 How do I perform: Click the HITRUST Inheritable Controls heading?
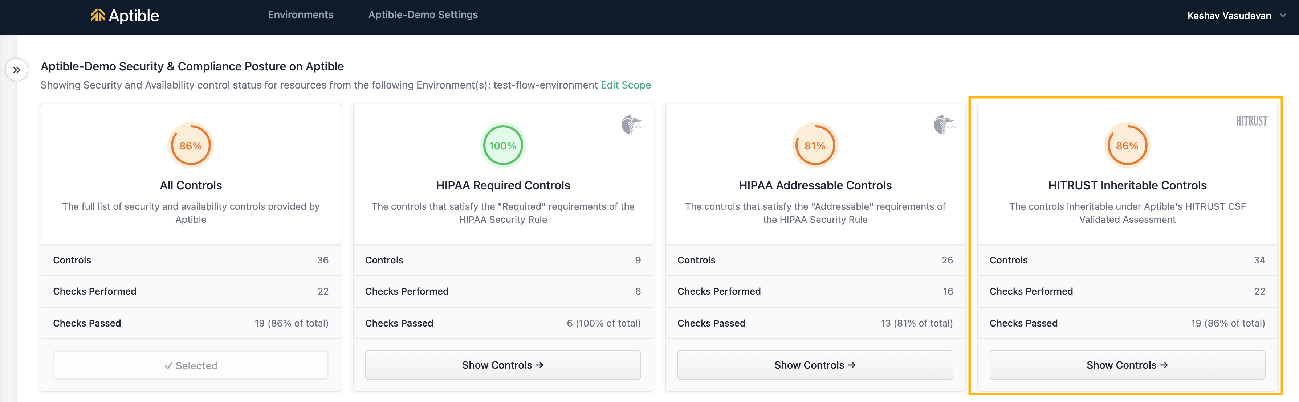pyautogui.click(x=1127, y=185)
